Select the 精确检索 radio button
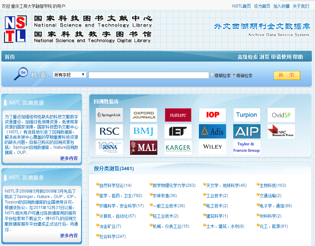 click(234, 75)
